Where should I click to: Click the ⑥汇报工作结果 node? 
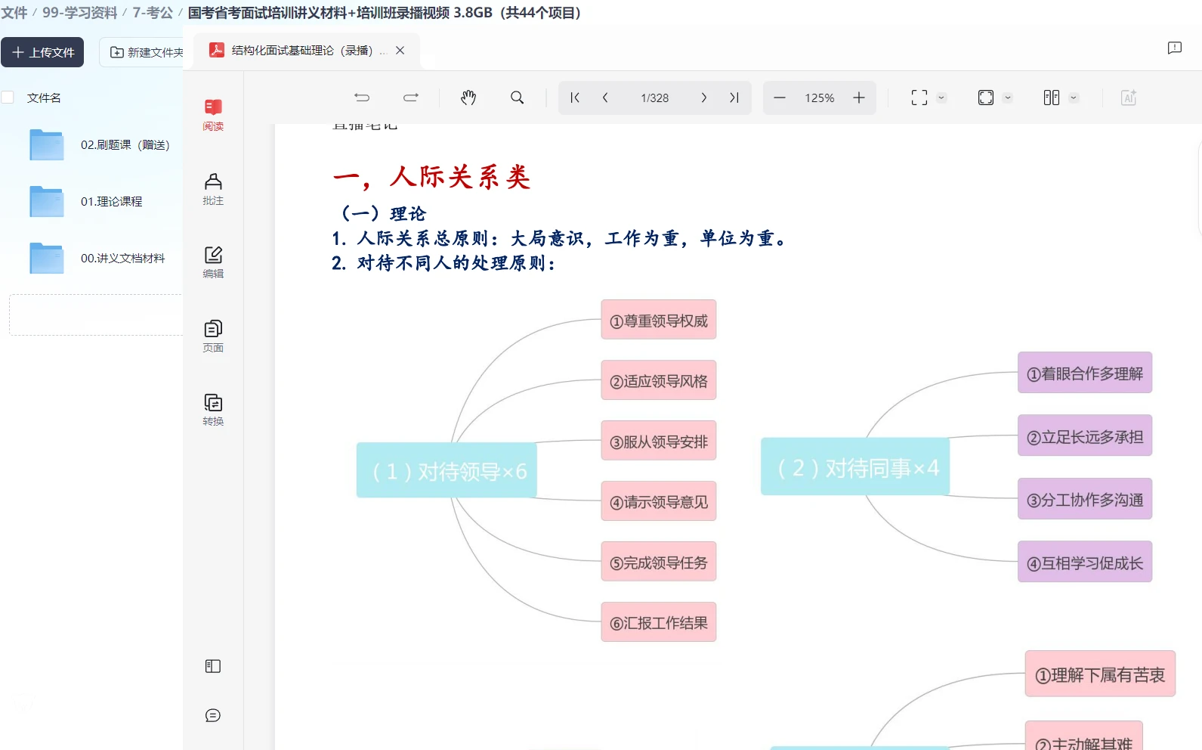click(659, 622)
